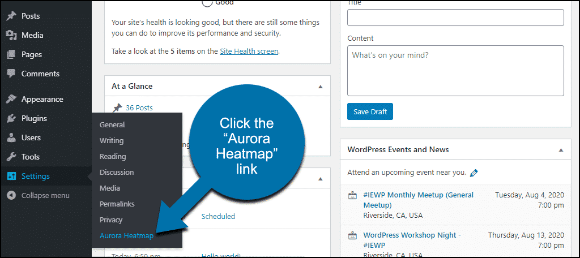The width and height of the screenshot is (580, 258).
Task: Select Discussion in Settings submenu
Action: point(117,173)
